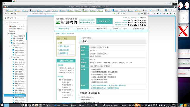The height and width of the screenshot is (107, 190).
Task: Open the Downloads arrow icon in toolbar
Action: (139, 14)
